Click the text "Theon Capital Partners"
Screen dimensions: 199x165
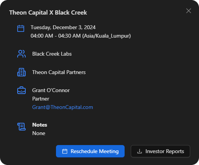point(59,72)
